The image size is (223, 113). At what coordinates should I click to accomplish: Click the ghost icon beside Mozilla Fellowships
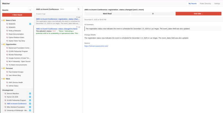tap(7, 55)
